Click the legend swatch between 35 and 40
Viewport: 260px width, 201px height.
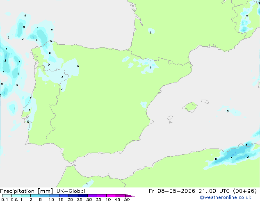pyautogui.click(x=101, y=196)
